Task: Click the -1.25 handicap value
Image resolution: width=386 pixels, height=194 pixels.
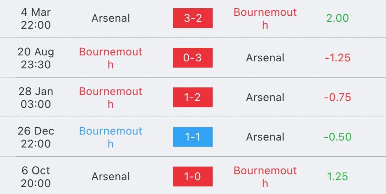Action: (337, 58)
